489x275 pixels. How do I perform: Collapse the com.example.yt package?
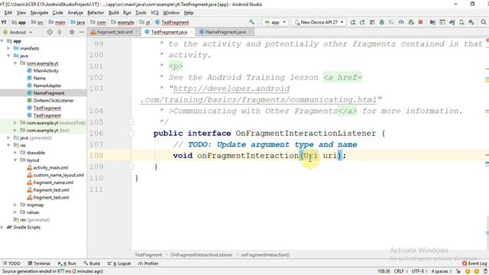[15, 63]
